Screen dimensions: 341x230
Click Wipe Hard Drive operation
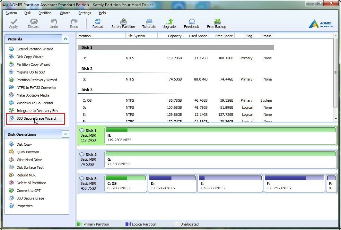tap(29, 160)
